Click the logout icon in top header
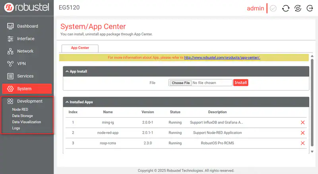The height and width of the screenshot is (174, 318). tap(310, 8)
